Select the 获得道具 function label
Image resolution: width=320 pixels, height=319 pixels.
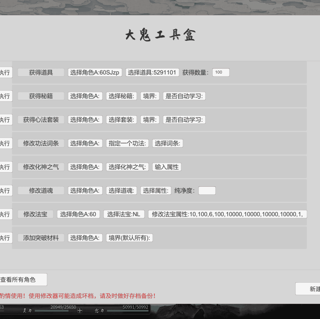point(41,72)
